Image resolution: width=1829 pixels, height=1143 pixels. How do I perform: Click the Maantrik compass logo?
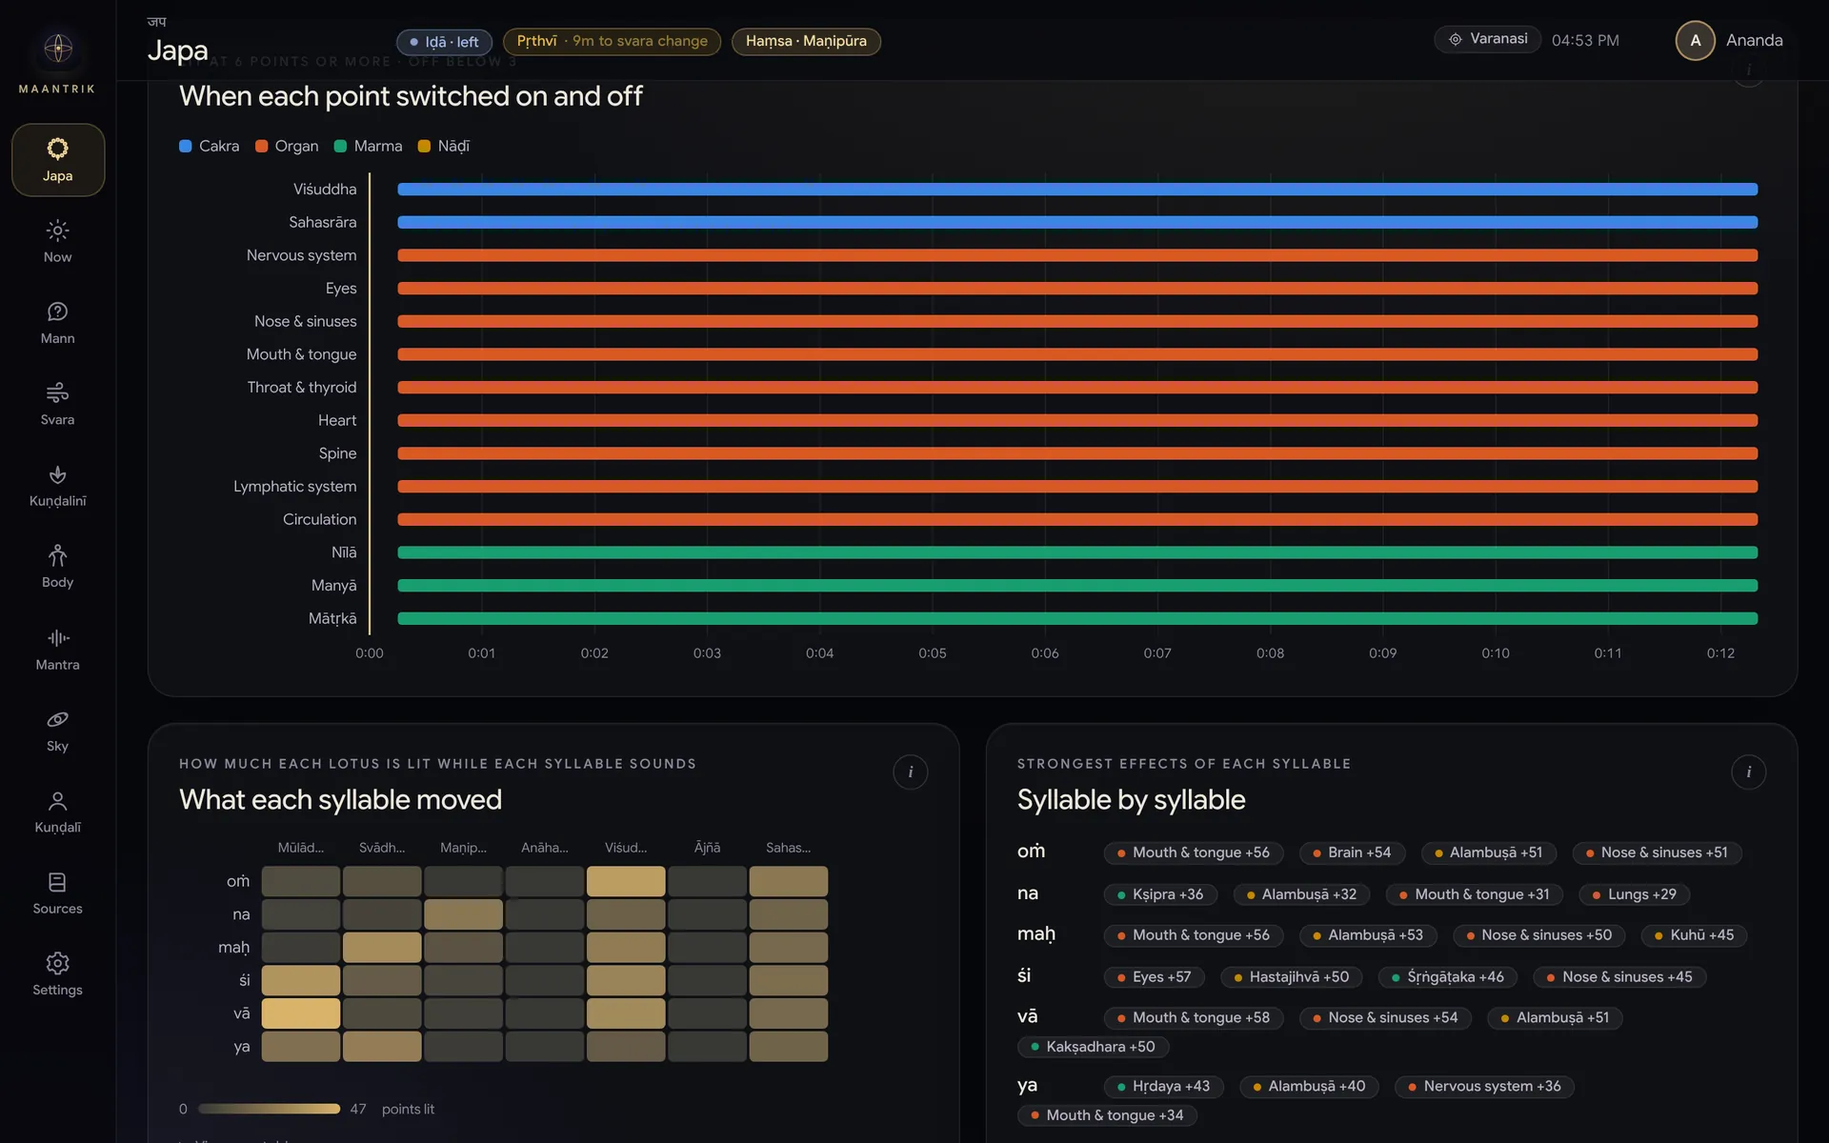[x=58, y=48]
